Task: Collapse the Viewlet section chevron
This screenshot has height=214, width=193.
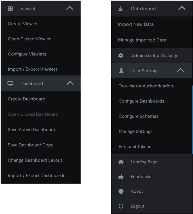Action: 70,8
